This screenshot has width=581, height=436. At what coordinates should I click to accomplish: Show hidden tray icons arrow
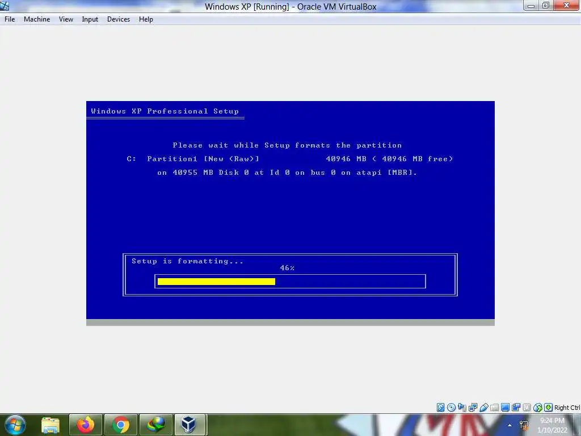pos(510,425)
